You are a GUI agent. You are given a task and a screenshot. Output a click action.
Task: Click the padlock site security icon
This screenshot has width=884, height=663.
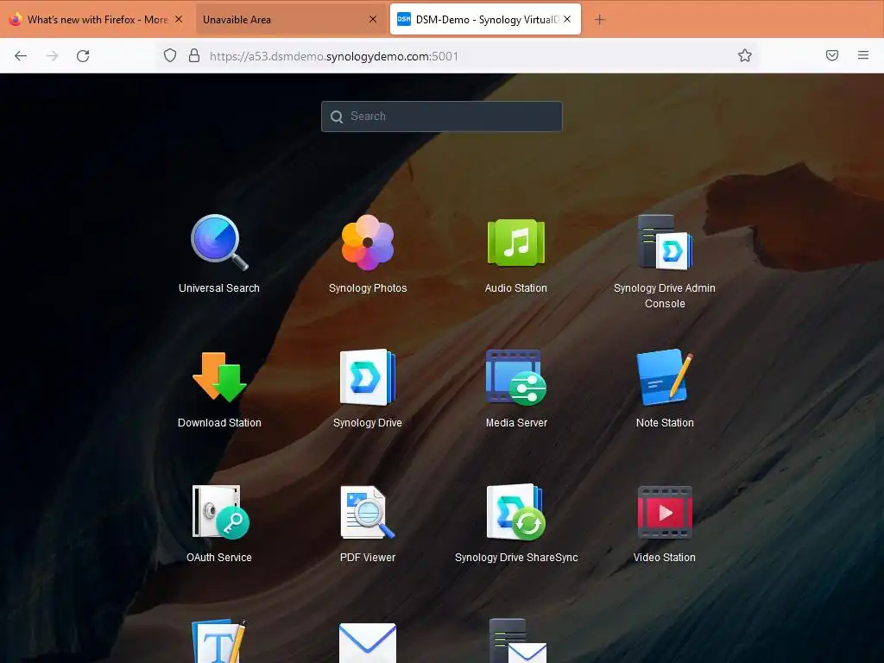coord(194,55)
